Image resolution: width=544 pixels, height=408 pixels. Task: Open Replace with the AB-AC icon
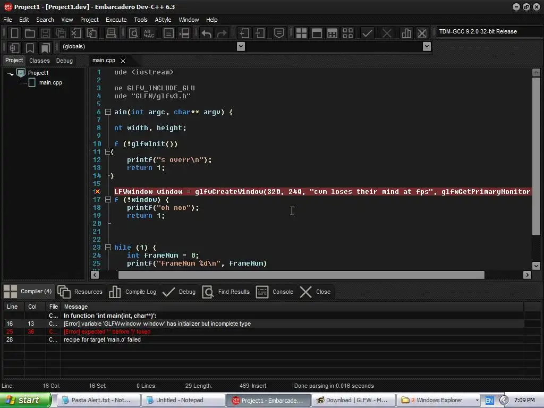click(x=149, y=33)
